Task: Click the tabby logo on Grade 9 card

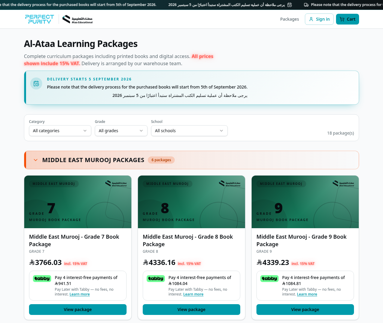Action: pyautogui.click(x=269, y=279)
